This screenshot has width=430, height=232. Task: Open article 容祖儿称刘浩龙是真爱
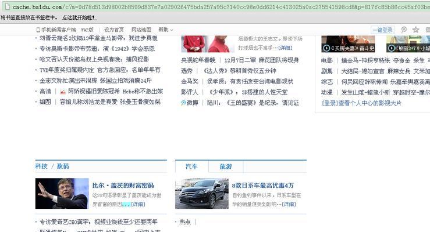(x=88, y=102)
